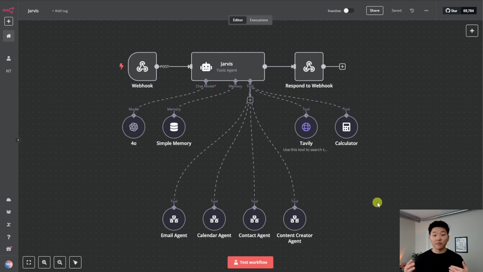Viewport: 483px width, 272px height.
Task: Select the Content Creator Agent node
Action: click(295, 219)
